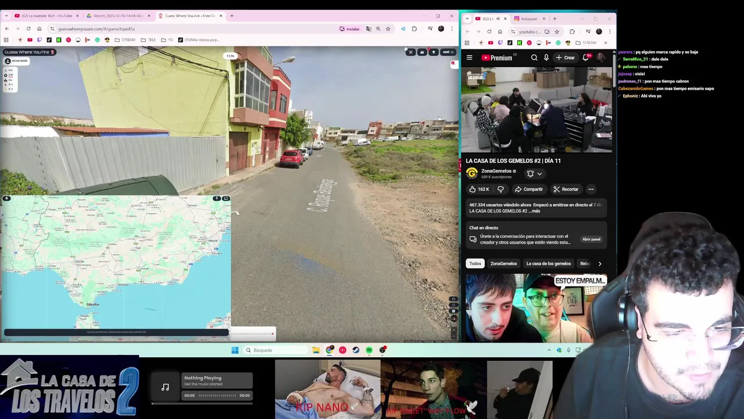
Task: Open left Chrome three-dot menu
Action: pyautogui.click(x=452, y=29)
